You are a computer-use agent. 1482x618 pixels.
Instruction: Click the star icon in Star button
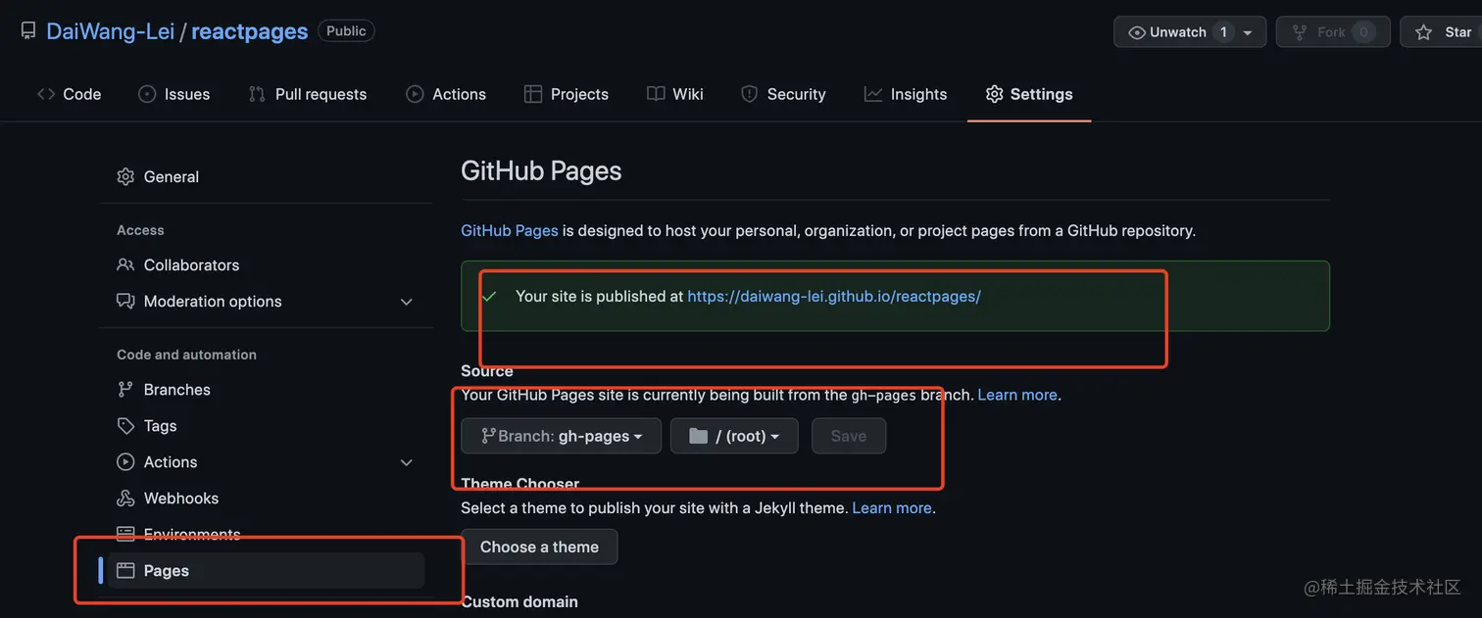click(1423, 32)
